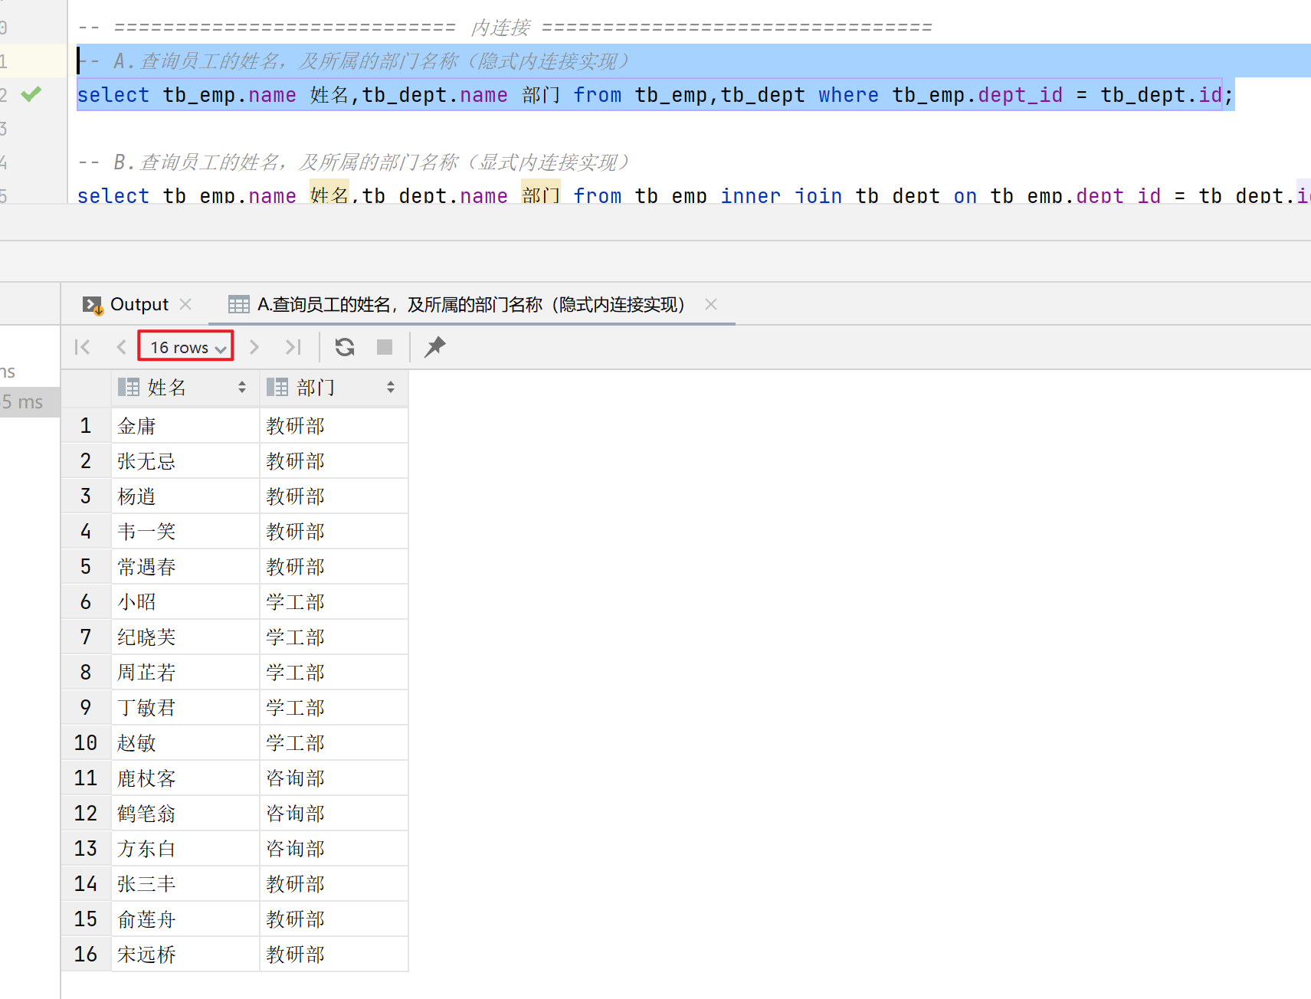Viewport: 1311px width, 999px height.
Task: Click 咨询部 in row 11
Action: click(x=334, y=778)
